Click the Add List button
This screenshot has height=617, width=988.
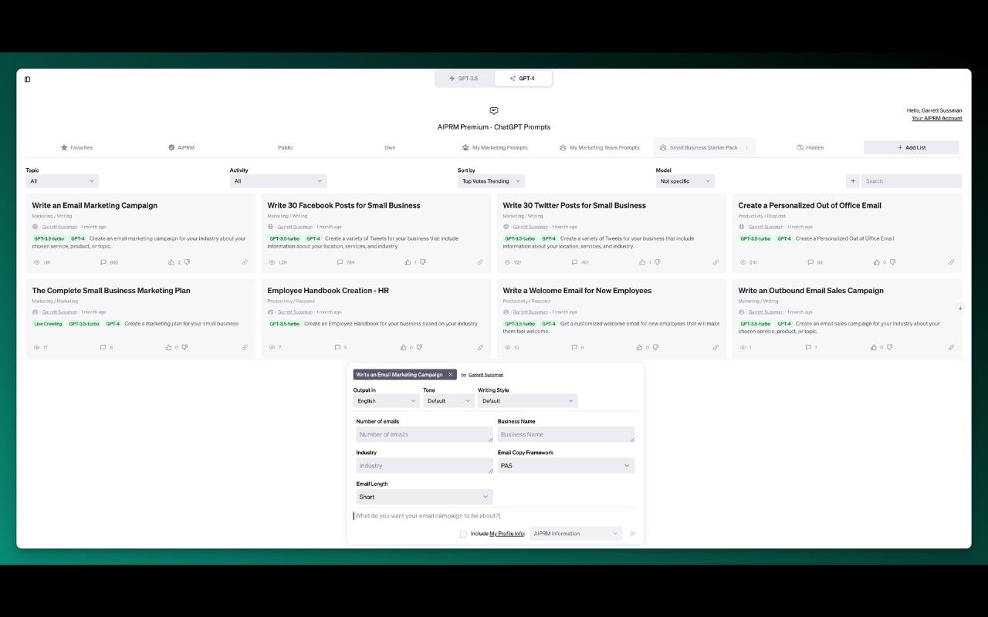(x=912, y=147)
